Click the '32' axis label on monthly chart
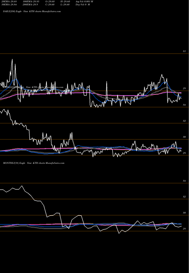 pyautogui.click(x=184, y=197)
